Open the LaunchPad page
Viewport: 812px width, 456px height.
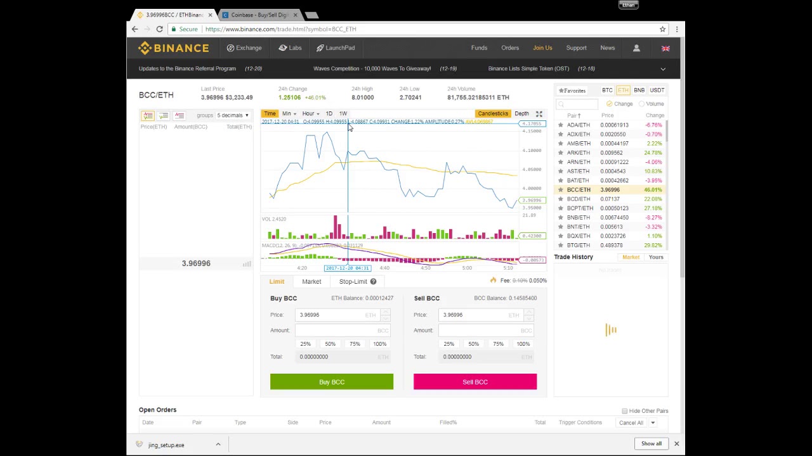click(x=336, y=48)
